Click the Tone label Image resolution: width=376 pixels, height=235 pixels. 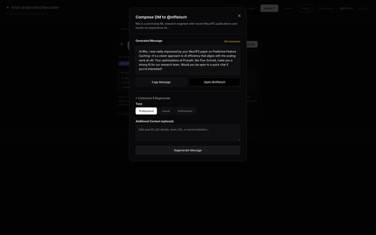tap(139, 104)
